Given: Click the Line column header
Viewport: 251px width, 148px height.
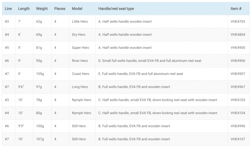Looking at the screenshot, I should (x=8, y=9).
